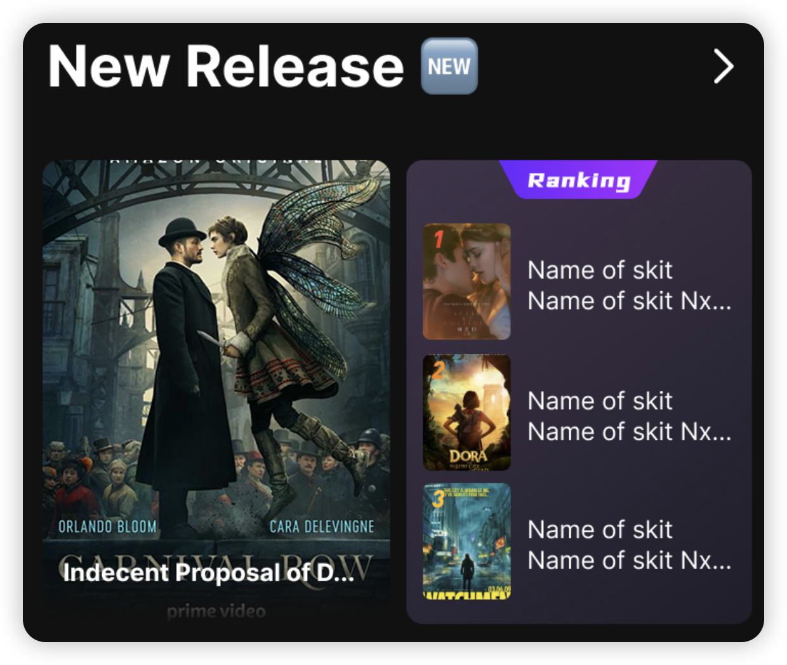Select the first ranked skit name text
787x665 pixels.
point(630,286)
